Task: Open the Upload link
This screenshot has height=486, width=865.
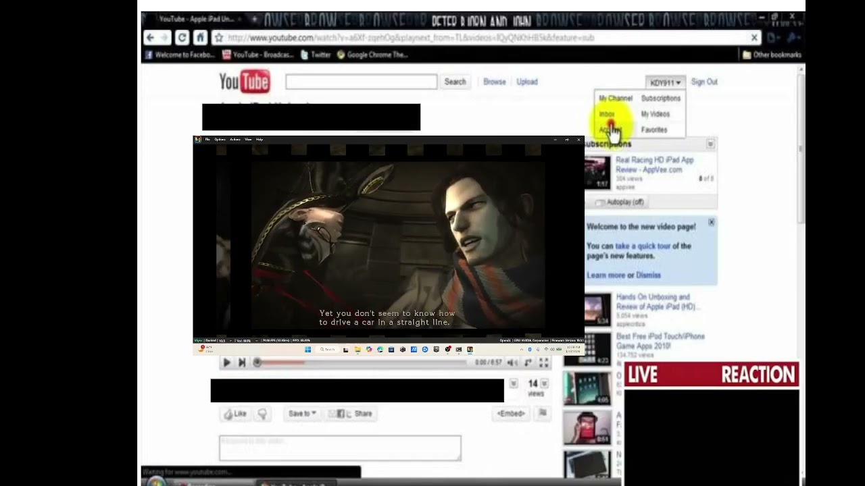Action: 527,82
